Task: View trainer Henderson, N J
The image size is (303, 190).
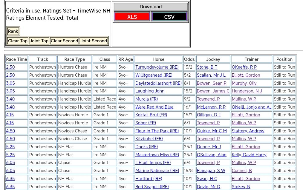Action: click(247, 91)
